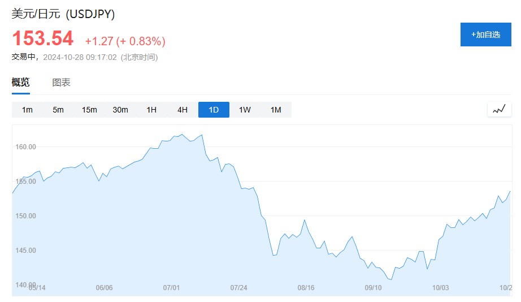Select the 1M monthly interval
Viewport: 521px width, 302px height.
[276, 110]
